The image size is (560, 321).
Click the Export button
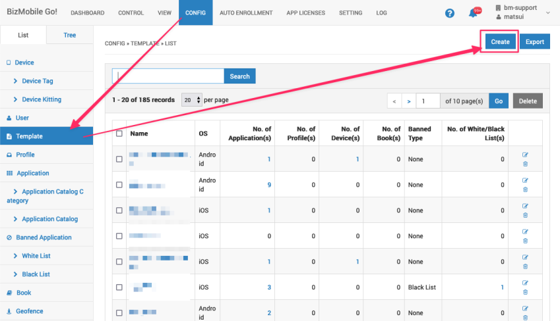[534, 41]
